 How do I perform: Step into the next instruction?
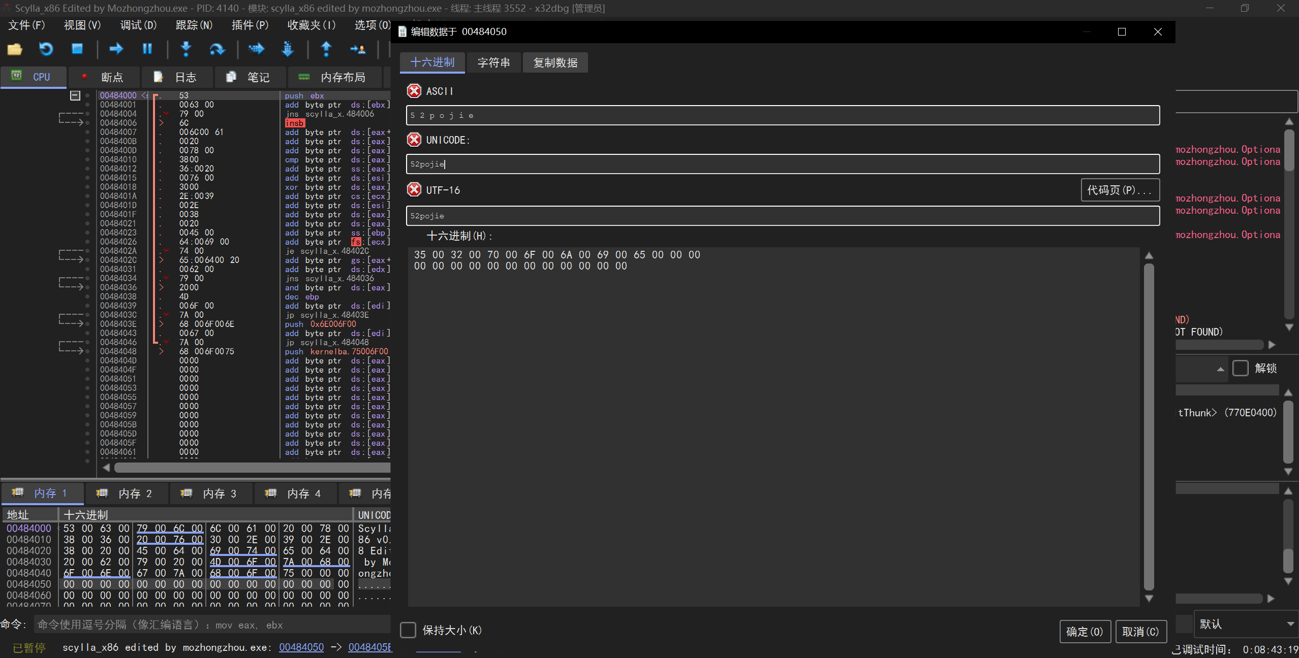[186, 49]
